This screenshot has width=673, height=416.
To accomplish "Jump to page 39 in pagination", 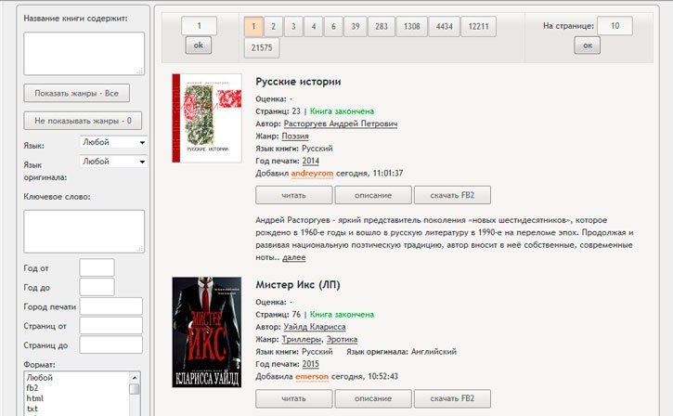I will (356, 26).
